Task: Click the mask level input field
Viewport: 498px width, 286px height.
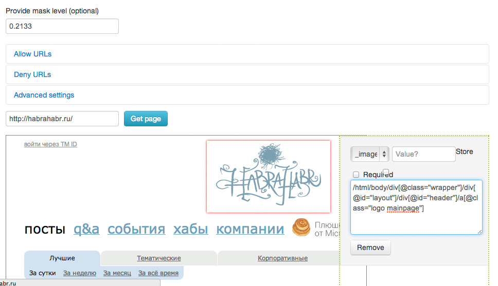Action: point(62,26)
